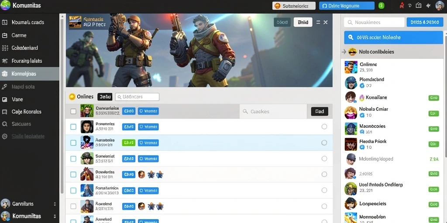
Task: Tick the checkbox in the Cowarialoe row
Action: pos(73,111)
